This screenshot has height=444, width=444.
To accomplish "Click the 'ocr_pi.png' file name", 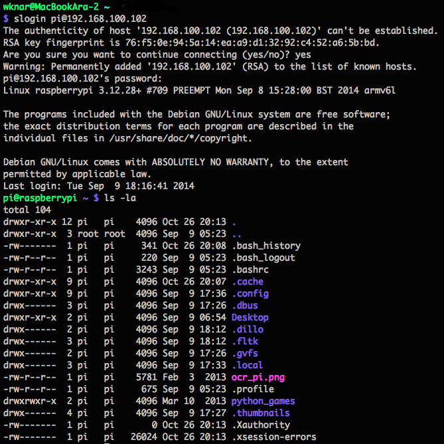I will (x=258, y=378).
